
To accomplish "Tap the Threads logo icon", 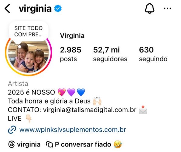I will pyautogui.click(x=12, y=144).
